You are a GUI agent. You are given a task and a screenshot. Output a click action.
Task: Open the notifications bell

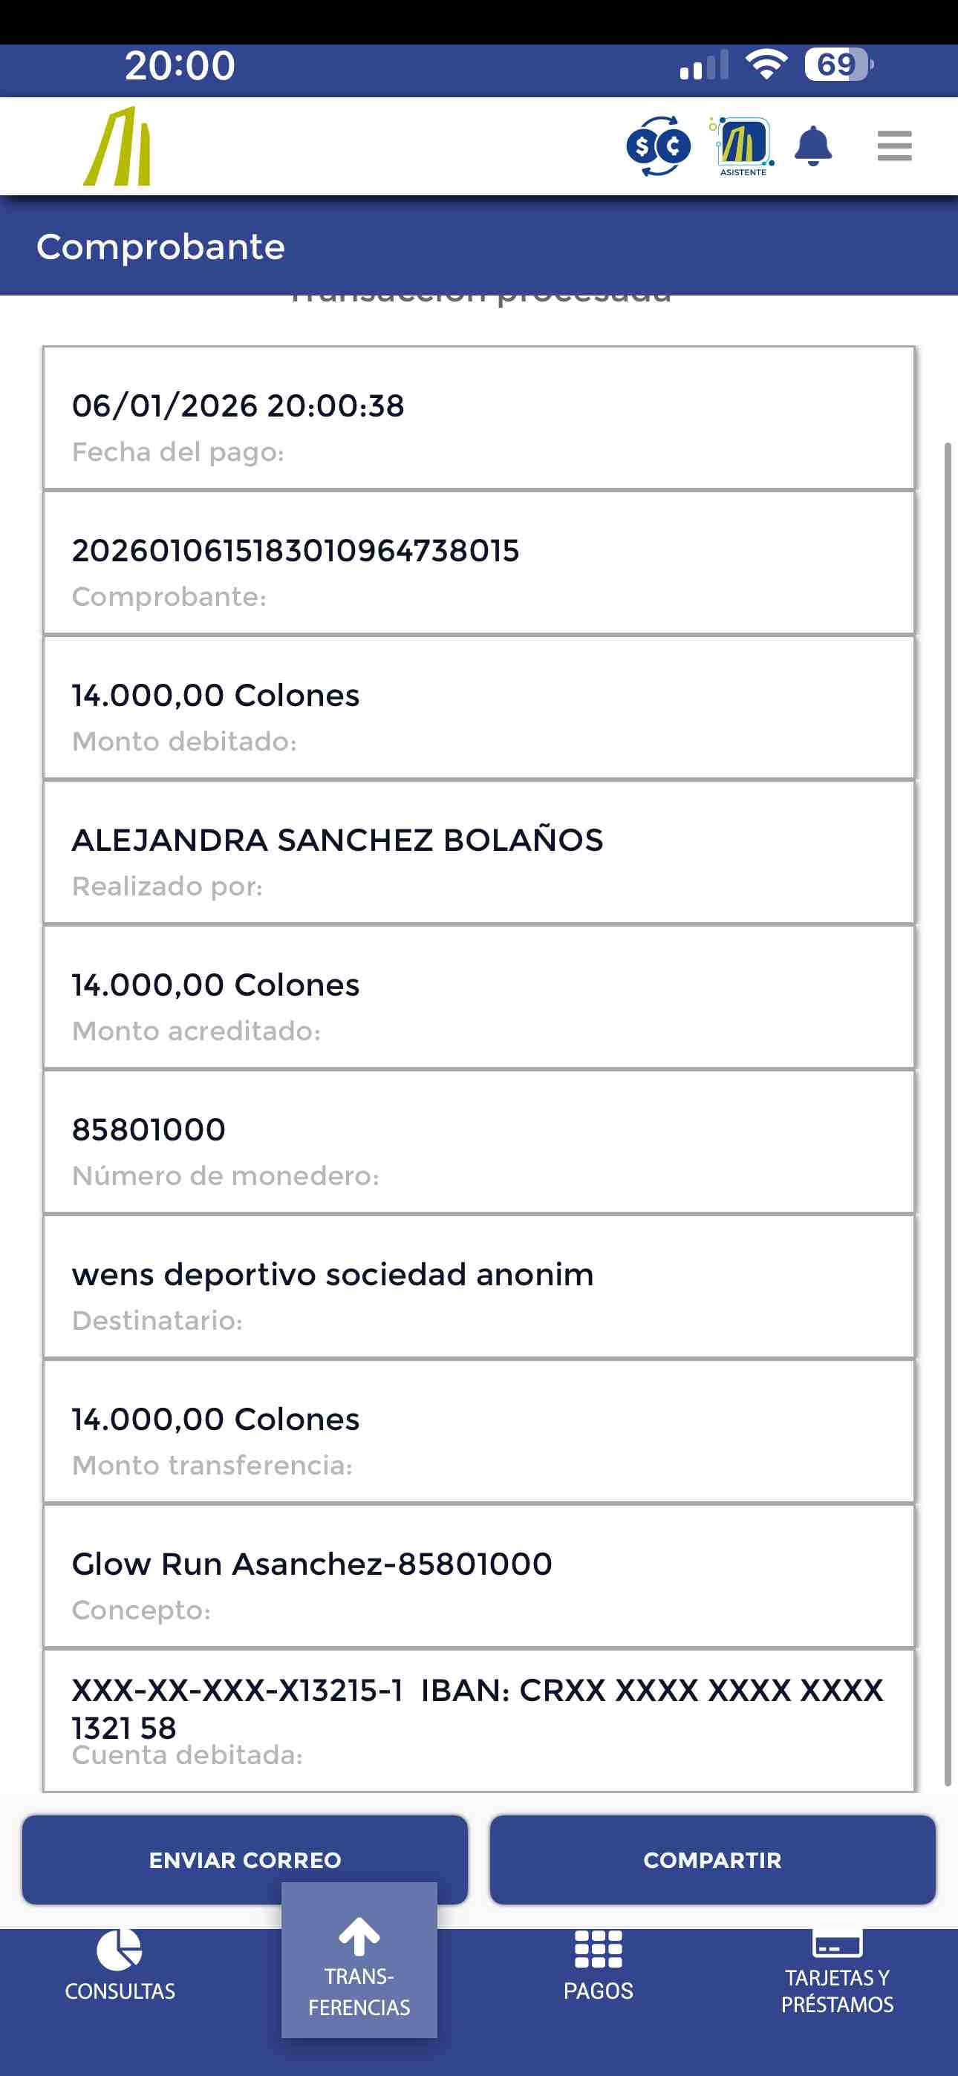[x=813, y=146]
